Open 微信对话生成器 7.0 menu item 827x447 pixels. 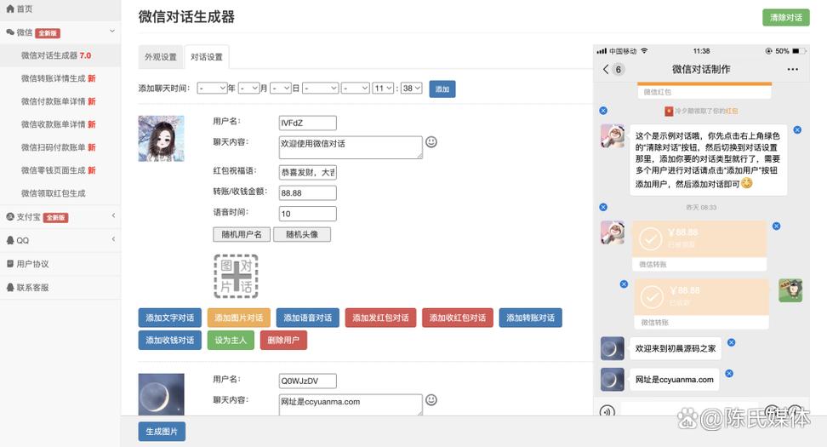click(56, 55)
